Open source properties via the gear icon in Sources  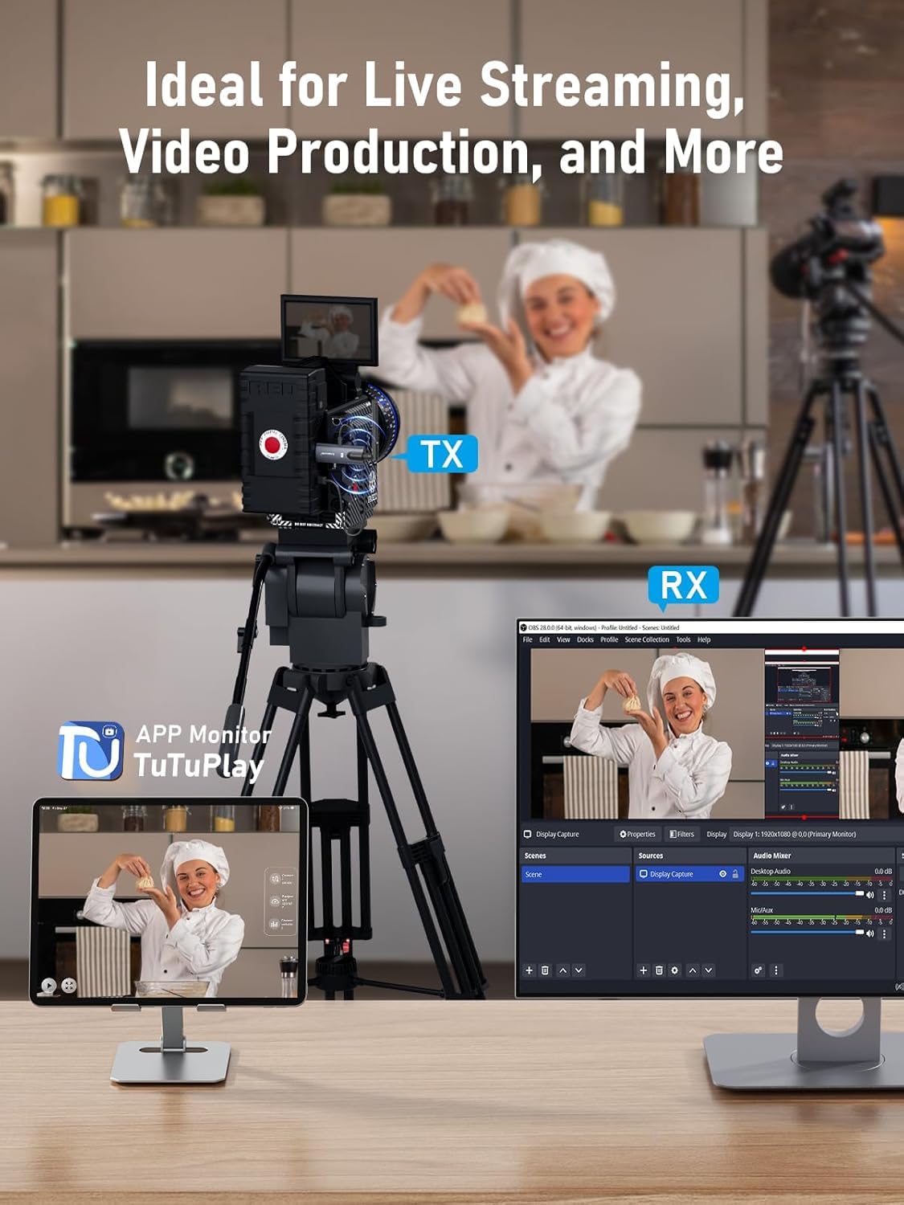tap(675, 969)
